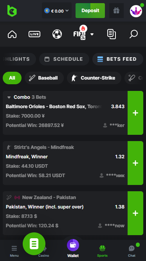Switch to the BETS FEED tab

[x=118, y=59]
